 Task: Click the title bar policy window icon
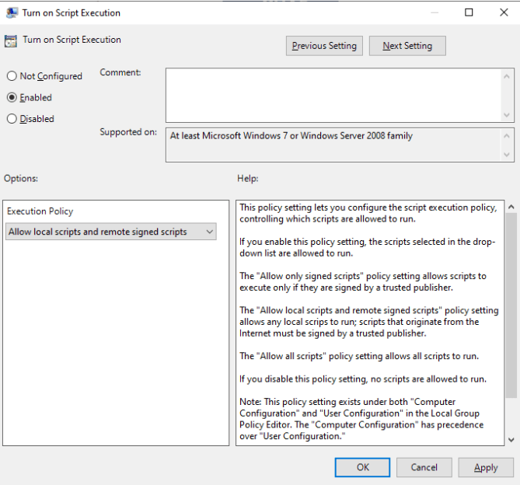[12, 13]
